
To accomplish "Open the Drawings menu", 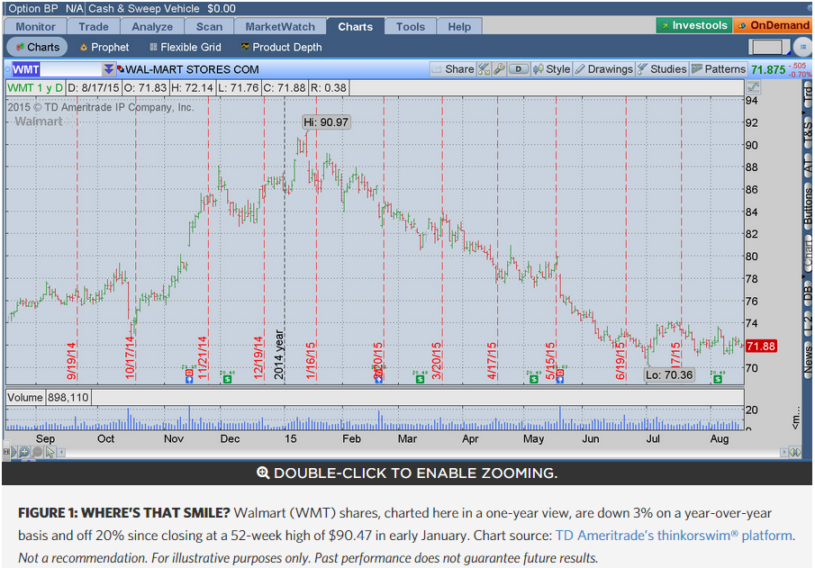I will point(604,69).
